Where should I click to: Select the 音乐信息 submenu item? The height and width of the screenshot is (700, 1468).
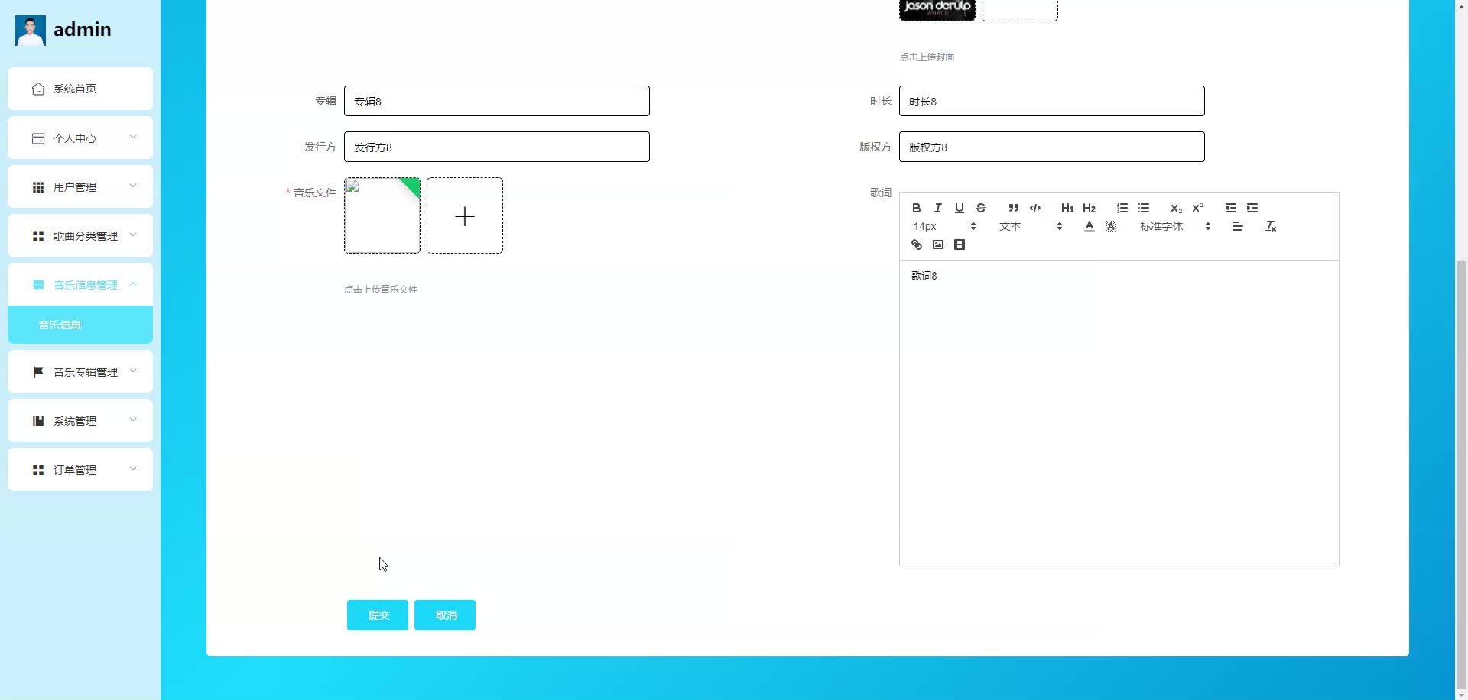(x=80, y=325)
